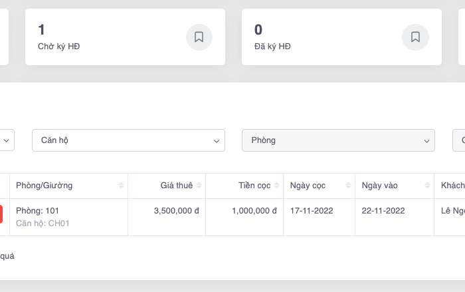Sort table by Phòng/Giường column arrows
This screenshot has width=465, height=292.
pyautogui.click(x=121, y=186)
